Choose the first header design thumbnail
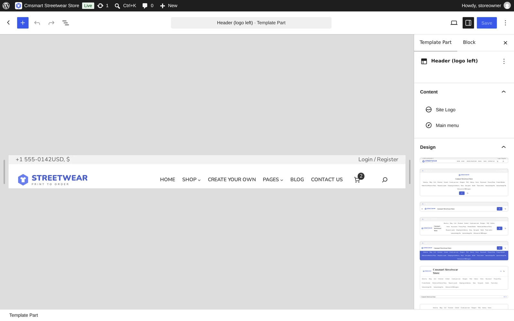 [x=464, y=160]
